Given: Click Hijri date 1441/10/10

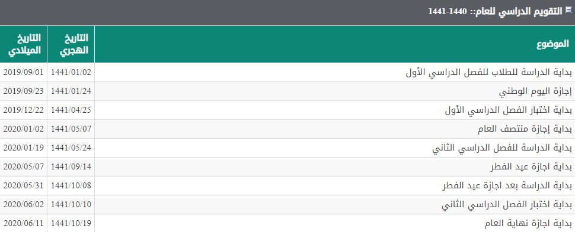Looking at the screenshot, I should pos(71,205).
